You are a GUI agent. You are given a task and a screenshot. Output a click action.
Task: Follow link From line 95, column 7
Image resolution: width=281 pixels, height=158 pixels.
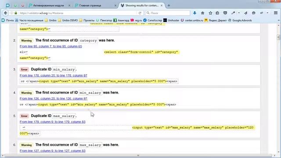51,47
